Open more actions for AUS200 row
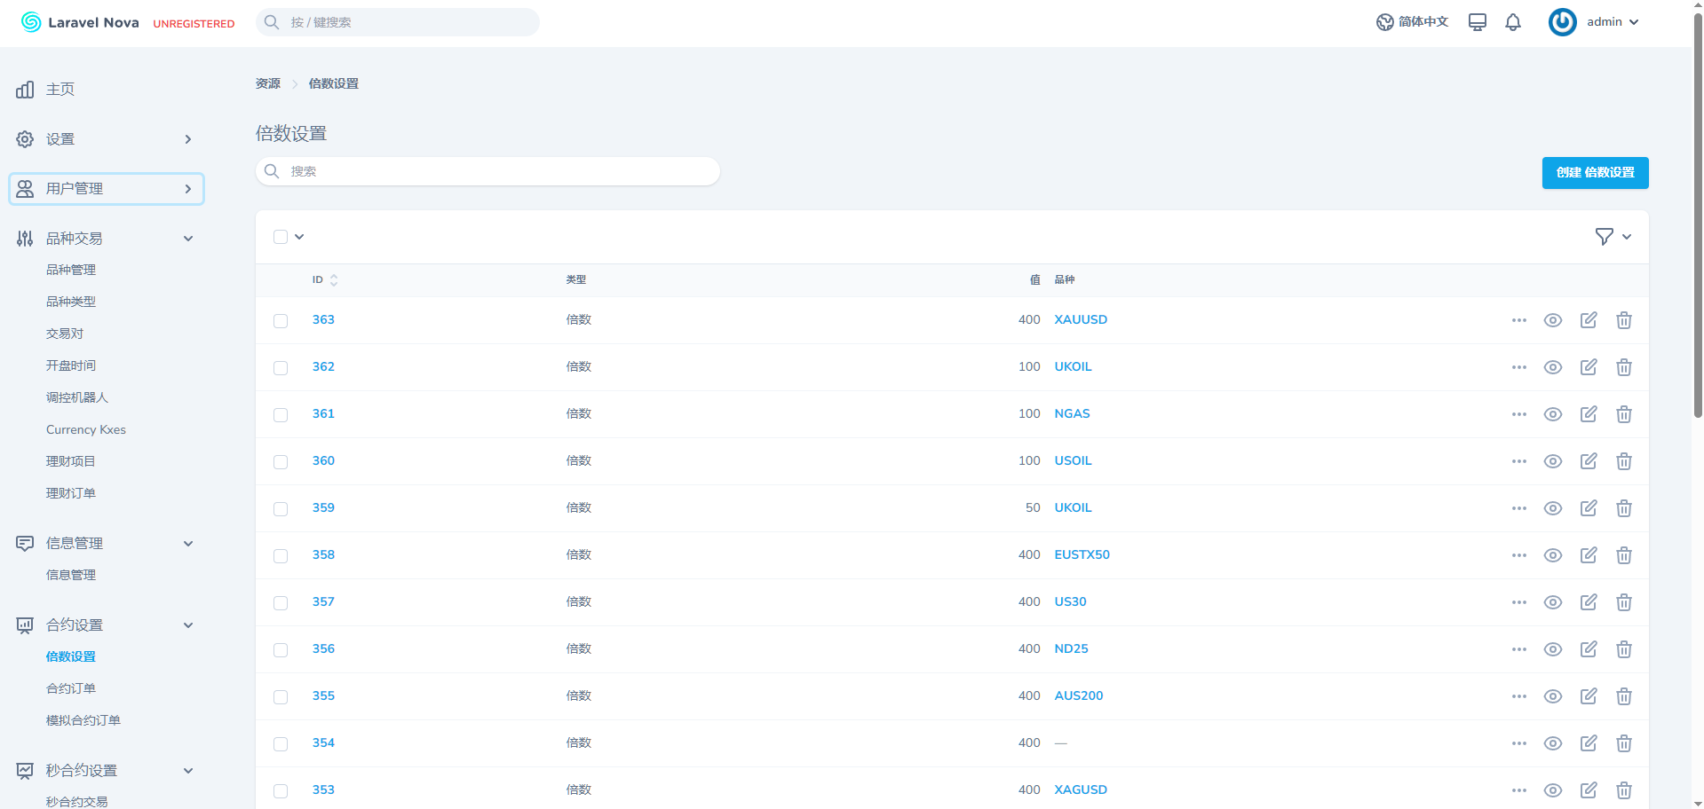Viewport: 1704px width, 809px height. click(x=1519, y=696)
